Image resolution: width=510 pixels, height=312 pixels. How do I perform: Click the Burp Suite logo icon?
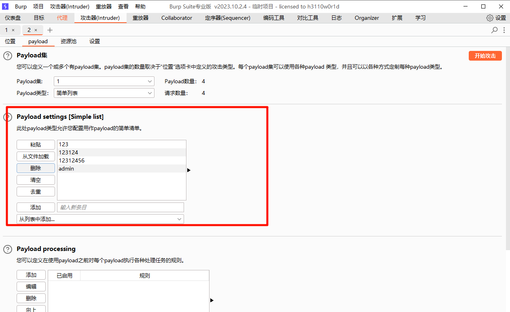6,6
